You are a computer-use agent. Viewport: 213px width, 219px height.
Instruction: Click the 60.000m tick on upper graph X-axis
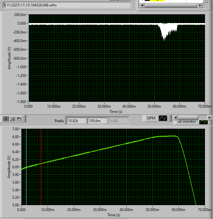click(x=179, y=106)
